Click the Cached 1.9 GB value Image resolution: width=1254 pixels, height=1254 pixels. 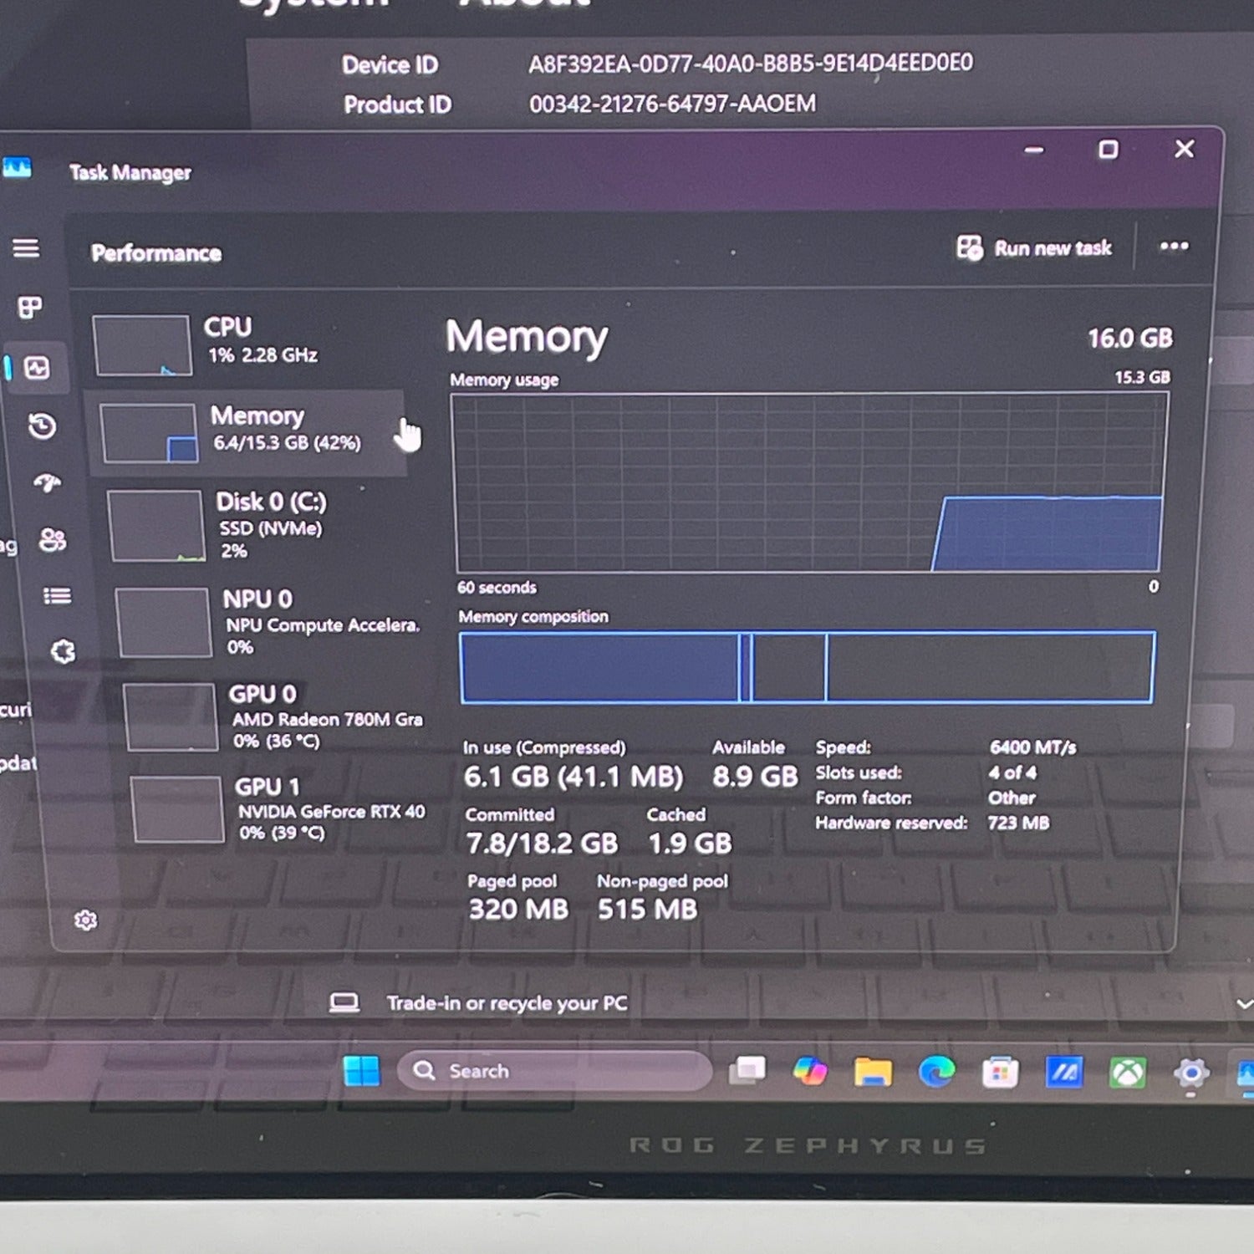690,844
